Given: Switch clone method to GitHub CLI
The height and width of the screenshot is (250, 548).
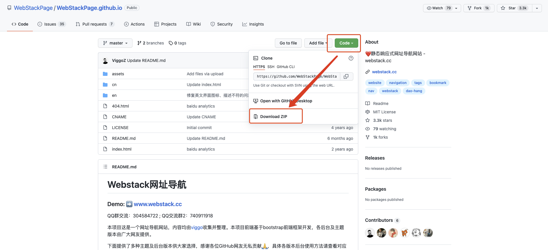Looking at the screenshot, I should [x=286, y=67].
